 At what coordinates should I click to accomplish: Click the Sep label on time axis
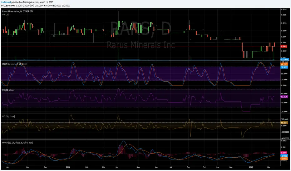click(x=188, y=167)
